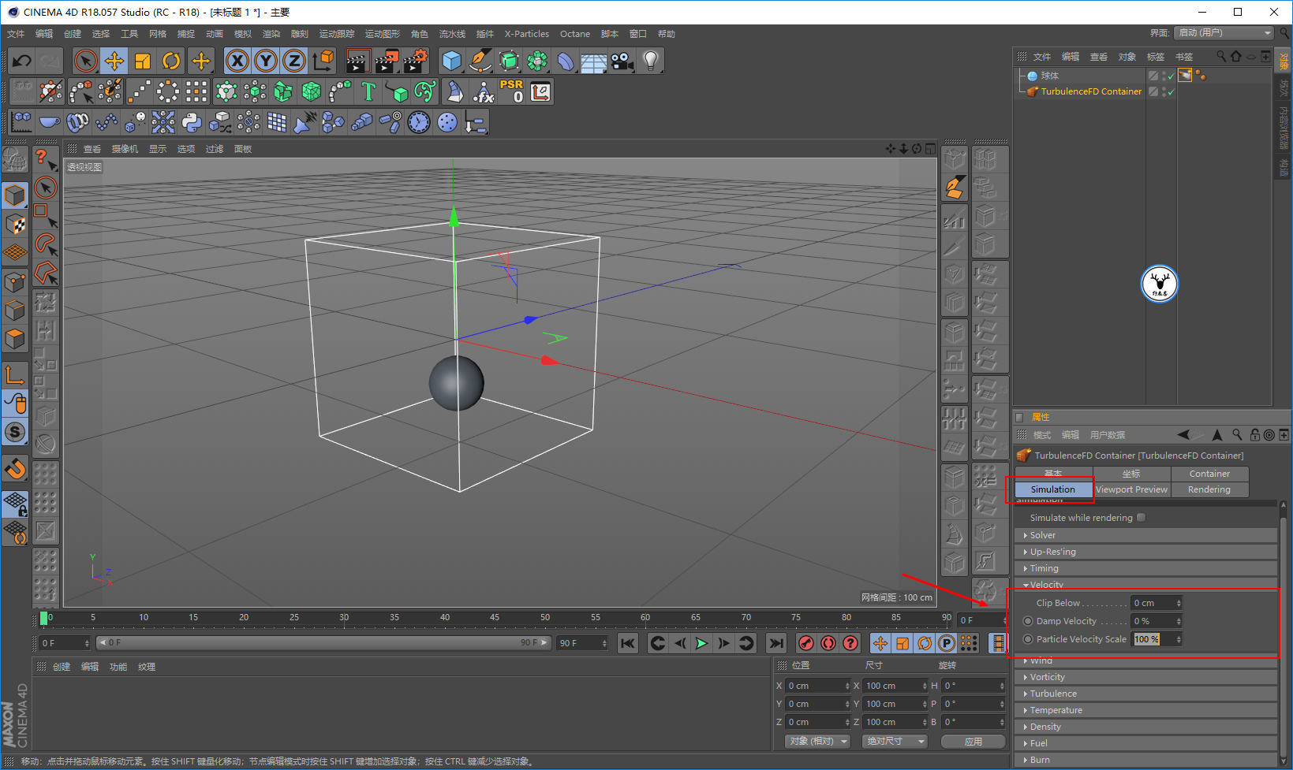Activate the Move tool in top toolbar
The image size is (1293, 770).
click(x=114, y=61)
